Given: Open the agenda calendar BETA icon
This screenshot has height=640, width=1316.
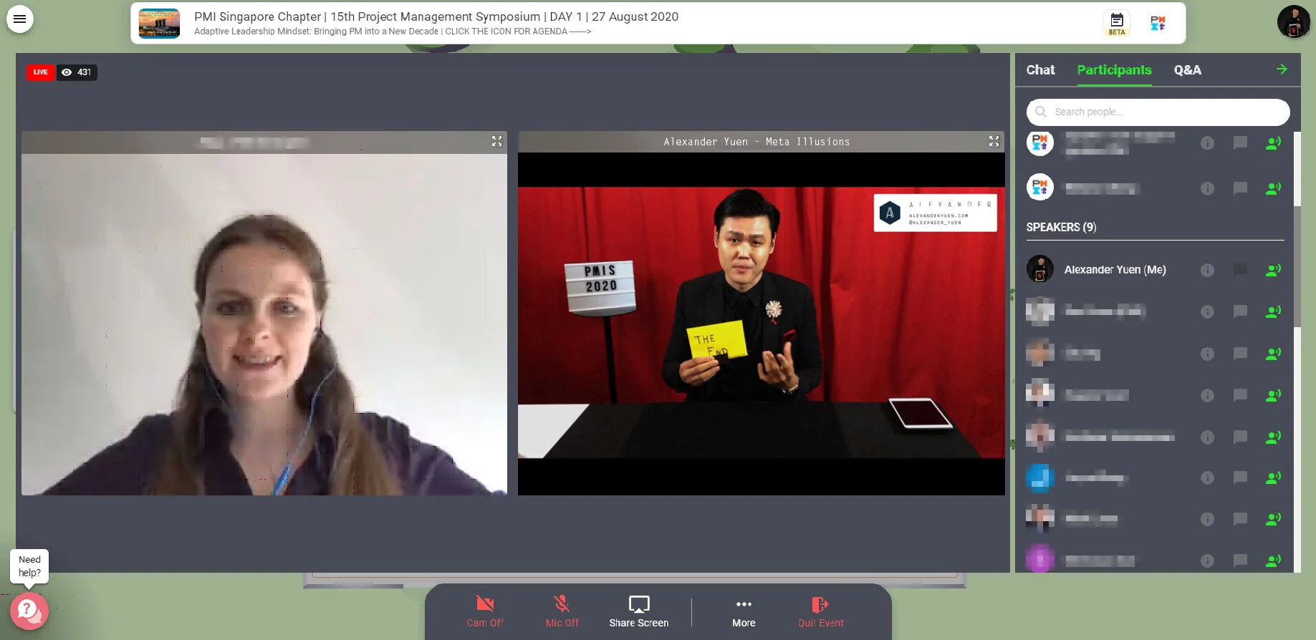Looking at the screenshot, I should [x=1117, y=23].
